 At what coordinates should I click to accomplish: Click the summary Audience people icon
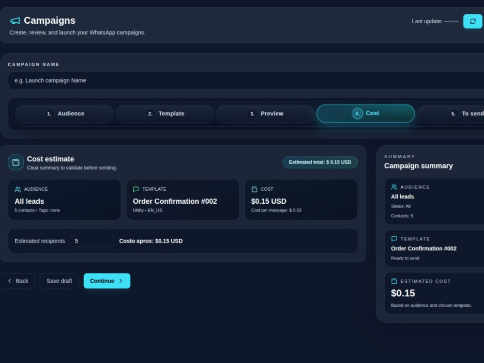394,187
